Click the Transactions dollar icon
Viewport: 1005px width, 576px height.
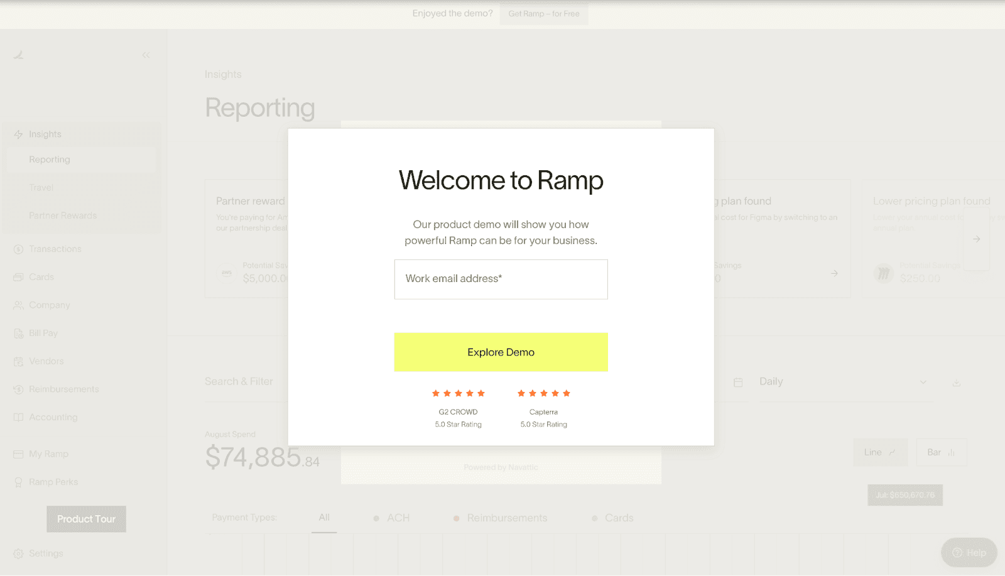[x=18, y=249]
